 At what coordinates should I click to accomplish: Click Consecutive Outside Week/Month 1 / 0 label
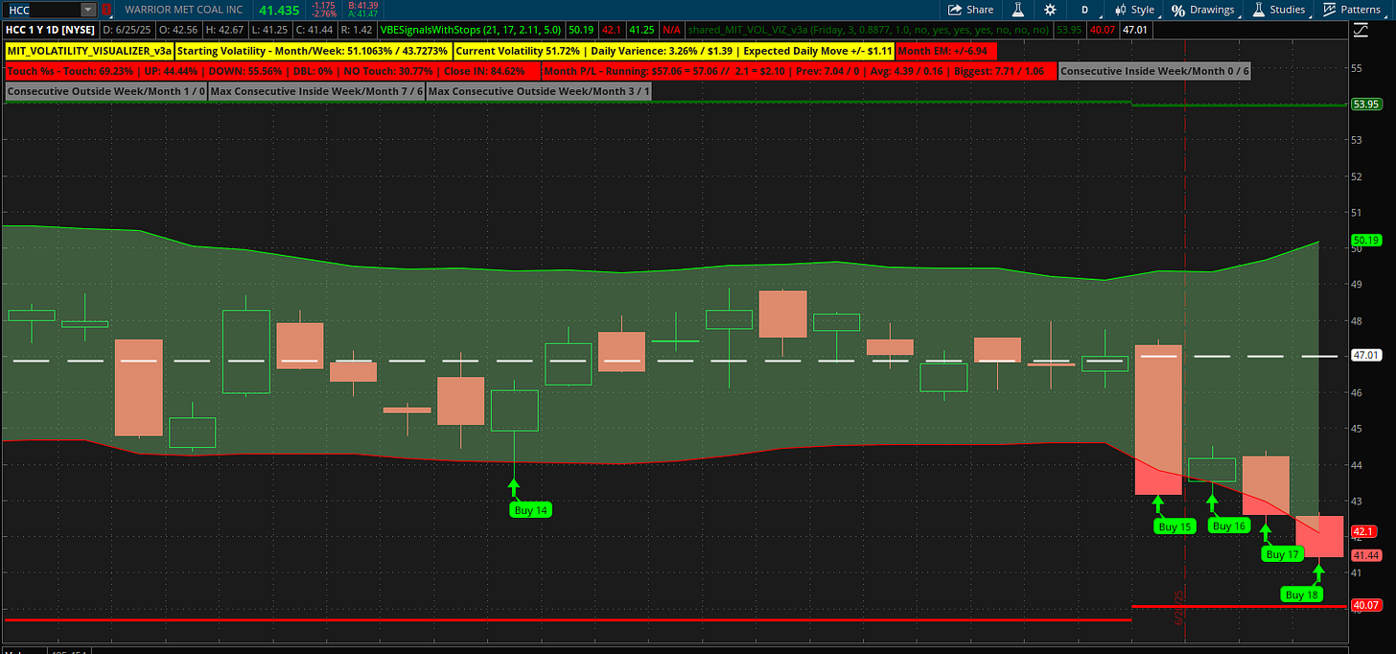pos(105,92)
